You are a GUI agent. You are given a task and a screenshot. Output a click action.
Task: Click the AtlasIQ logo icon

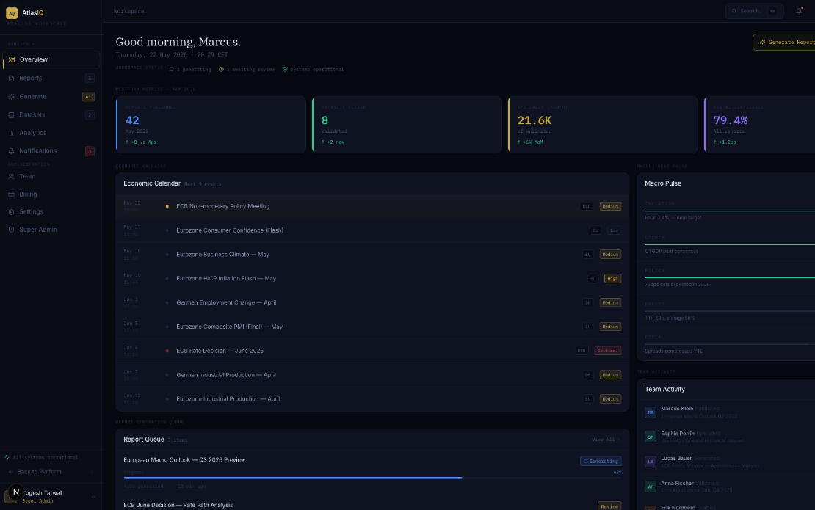pos(12,13)
